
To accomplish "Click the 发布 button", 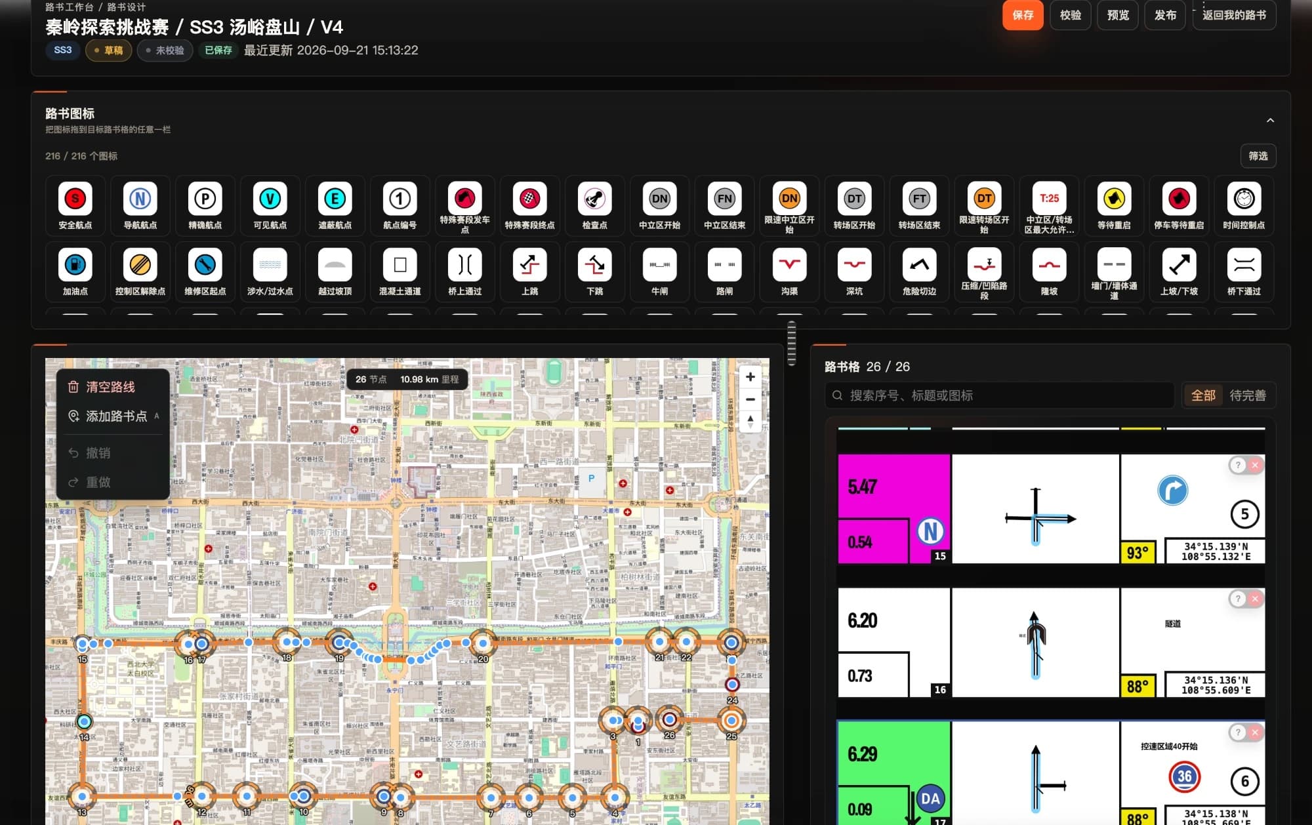I will (x=1165, y=15).
